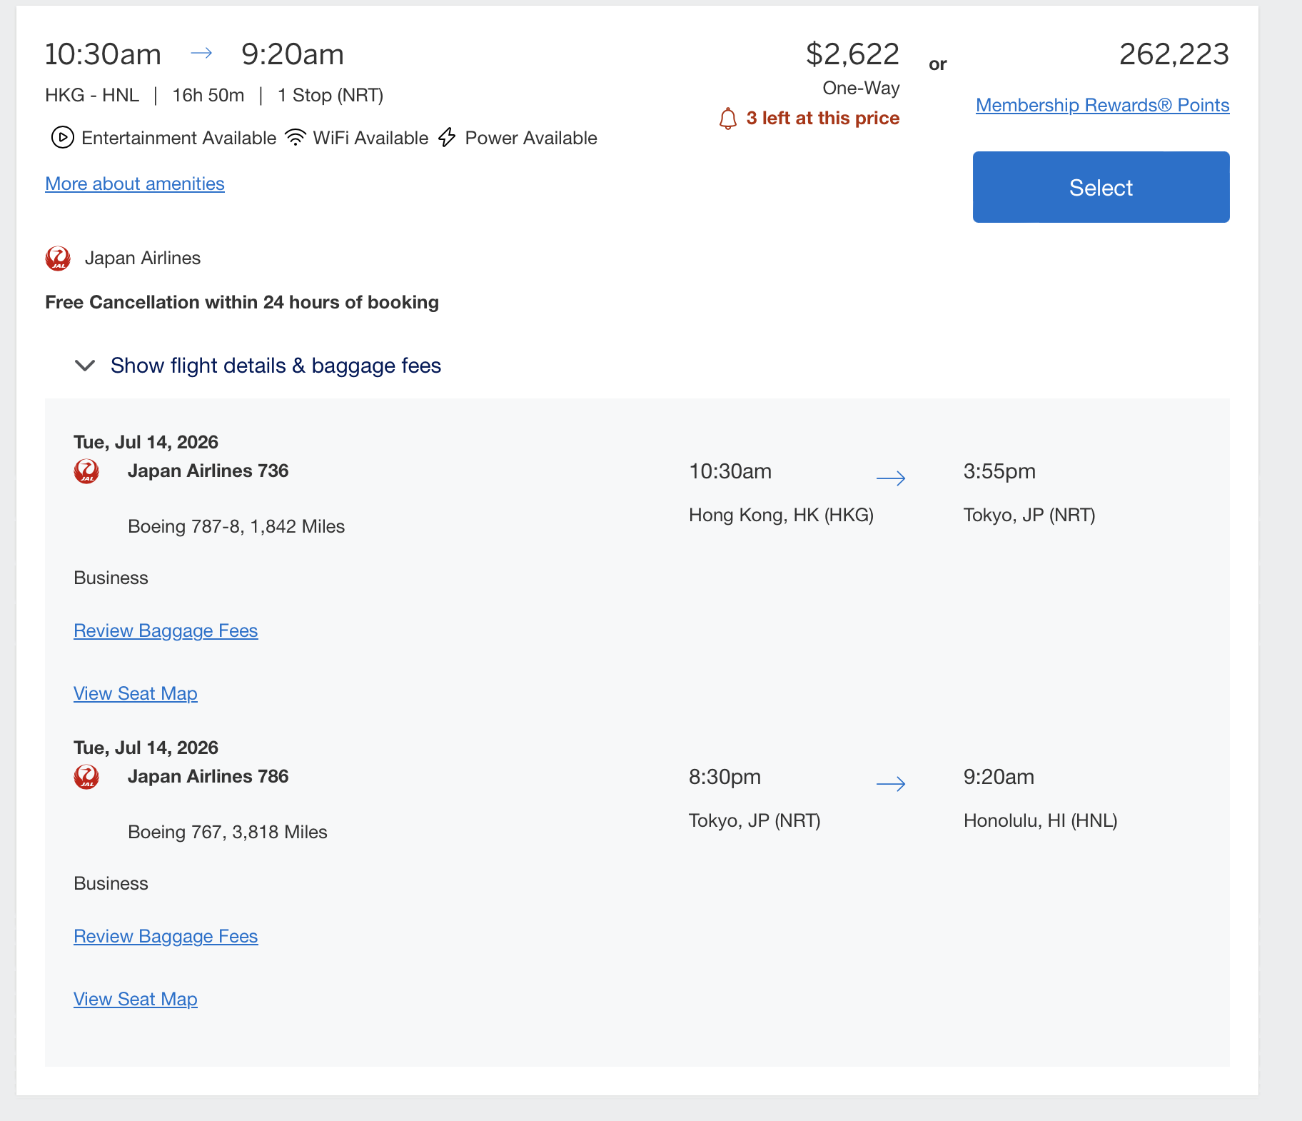Image resolution: width=1302 pixels, height=1121 pixels.
Task: Click the Entertainment Available play icon
Action: tap(62, 137)
